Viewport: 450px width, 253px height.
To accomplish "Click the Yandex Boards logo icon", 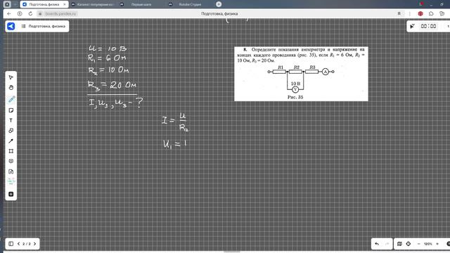I will tap(11, 26).
